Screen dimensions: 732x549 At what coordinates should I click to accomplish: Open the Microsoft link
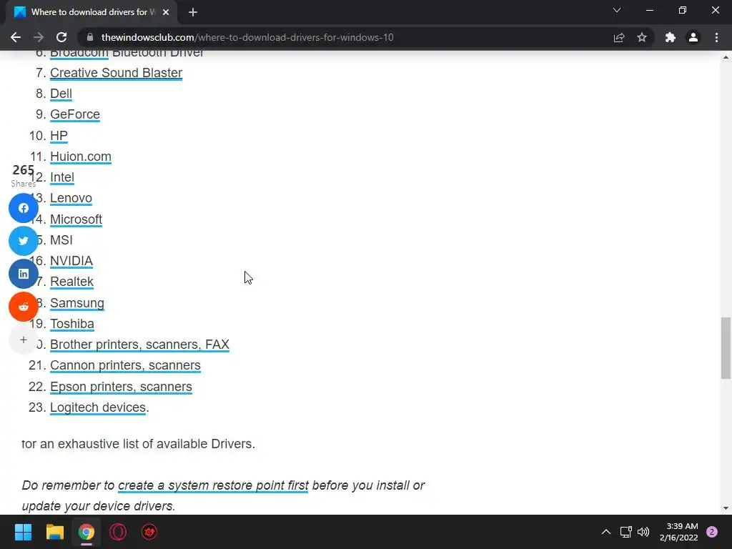pyautogui.click(x=76, y=219)
